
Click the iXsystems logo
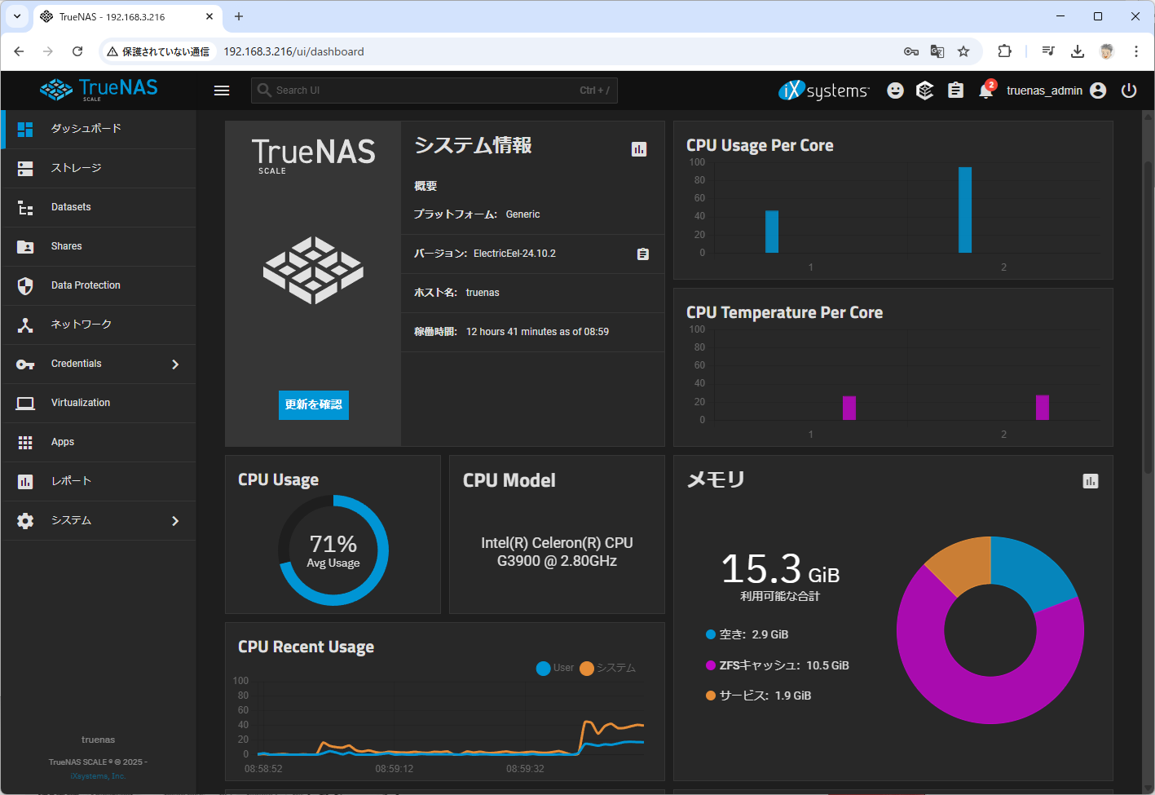(x=823, y=91)
